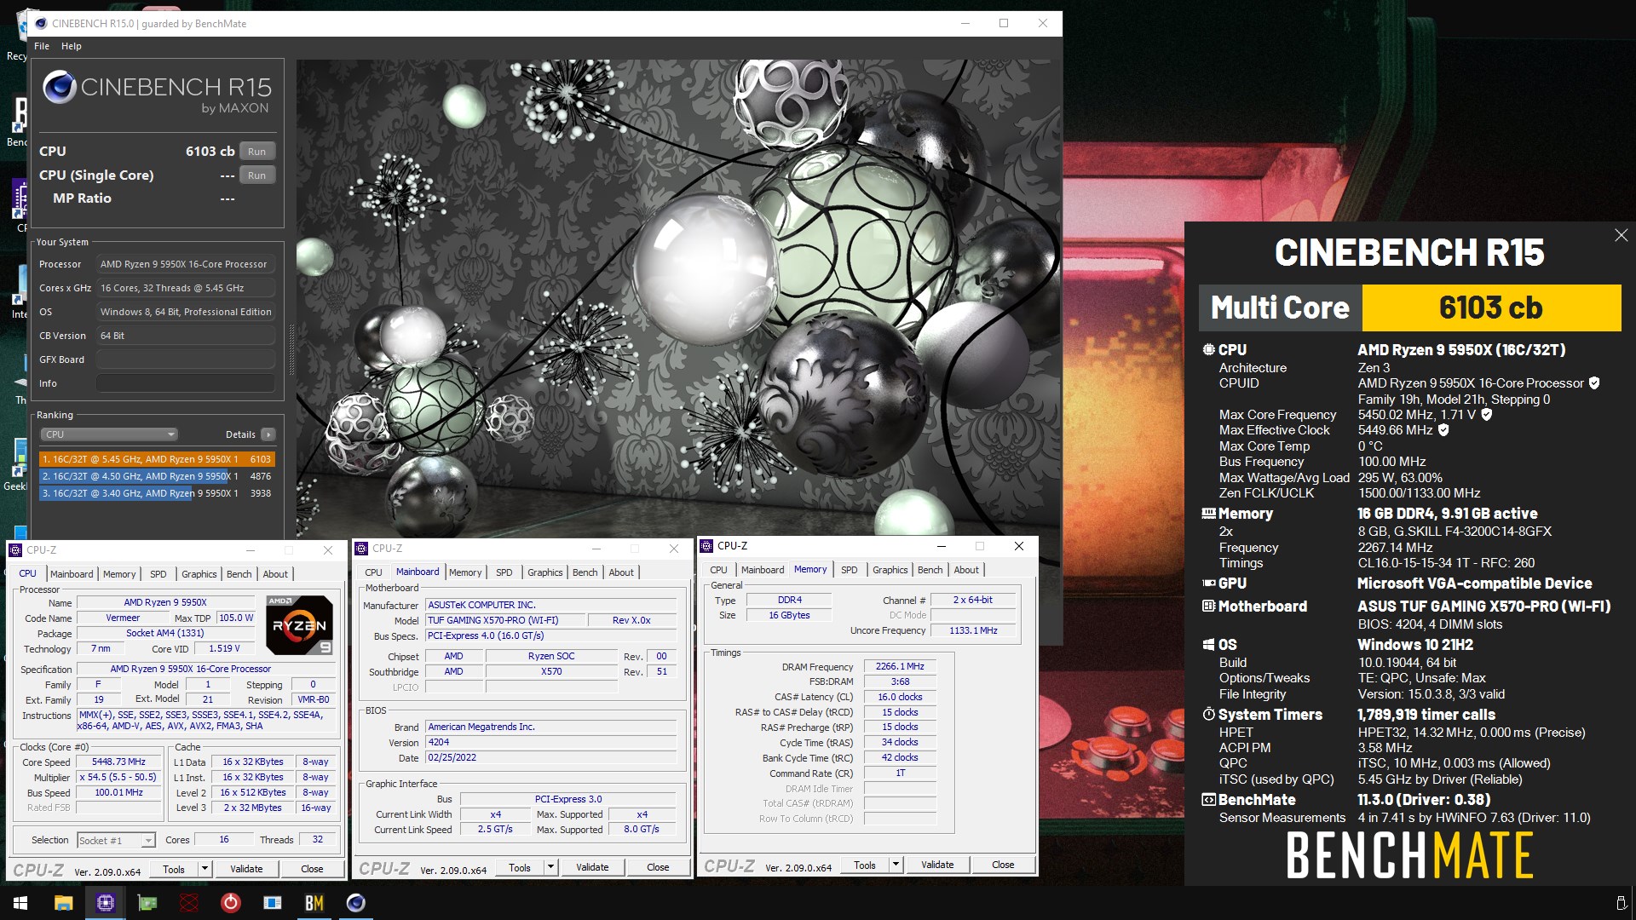Viewport: 1636px width, 920px height.
Task: Select ranking row 16C/32T @ 5.45 GHz
Action: click(x=157, y=459)
